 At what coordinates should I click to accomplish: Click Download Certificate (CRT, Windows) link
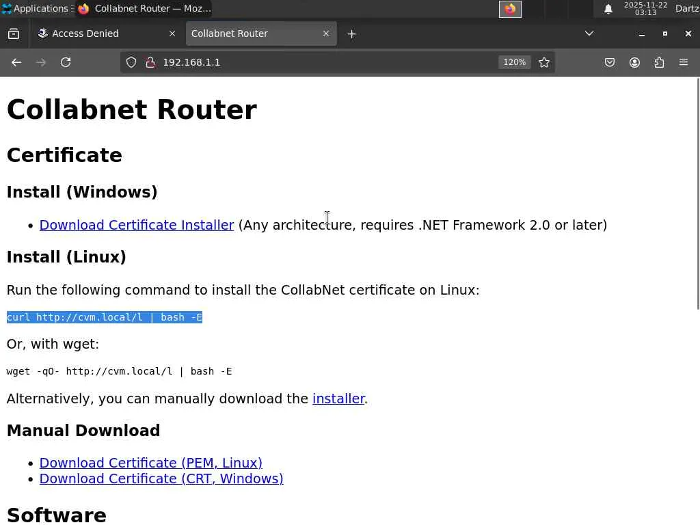click(x=161, y=479)
